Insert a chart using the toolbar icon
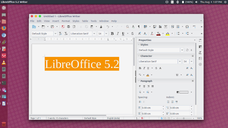The width and height of the screenshot is (228, 128). point(160,27)
